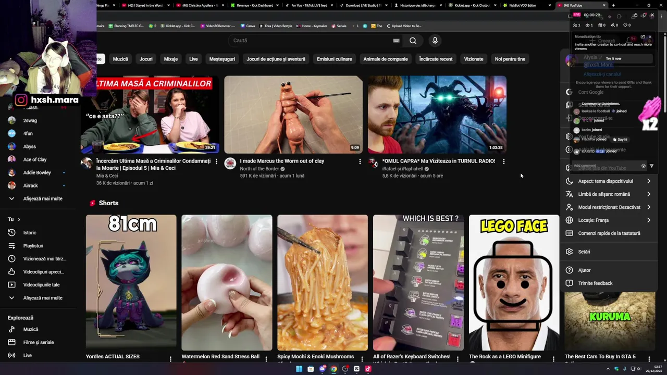Open the Canva bookmark

(x=248, y=26)
